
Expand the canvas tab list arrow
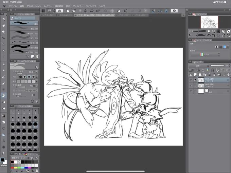point(183,15)
